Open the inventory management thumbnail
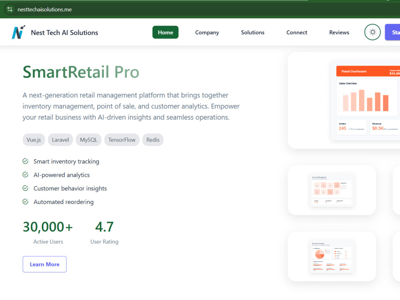Image resolution: width=400 pixels, height=300 pixels. tap(332, 190)
